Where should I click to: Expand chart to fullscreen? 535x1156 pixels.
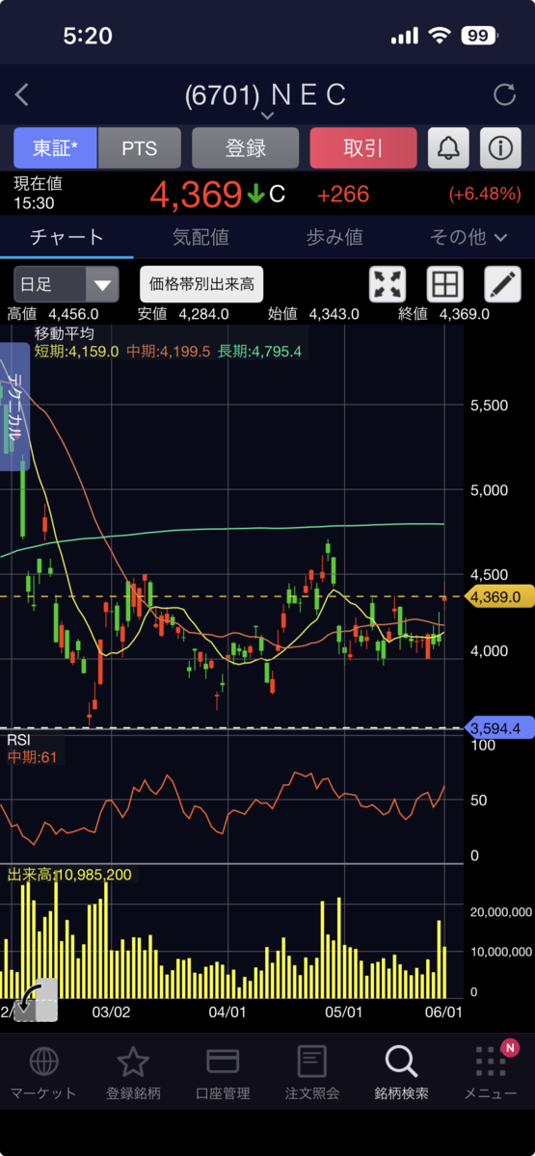(x=388, y=284)
